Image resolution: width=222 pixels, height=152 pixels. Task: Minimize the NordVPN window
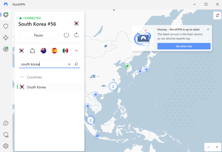tap(195, 4)
